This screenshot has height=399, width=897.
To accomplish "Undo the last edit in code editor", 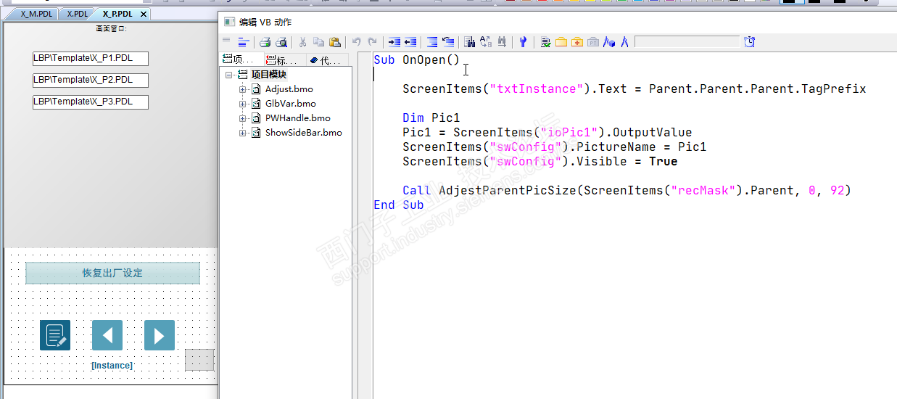I will (356, 42).
